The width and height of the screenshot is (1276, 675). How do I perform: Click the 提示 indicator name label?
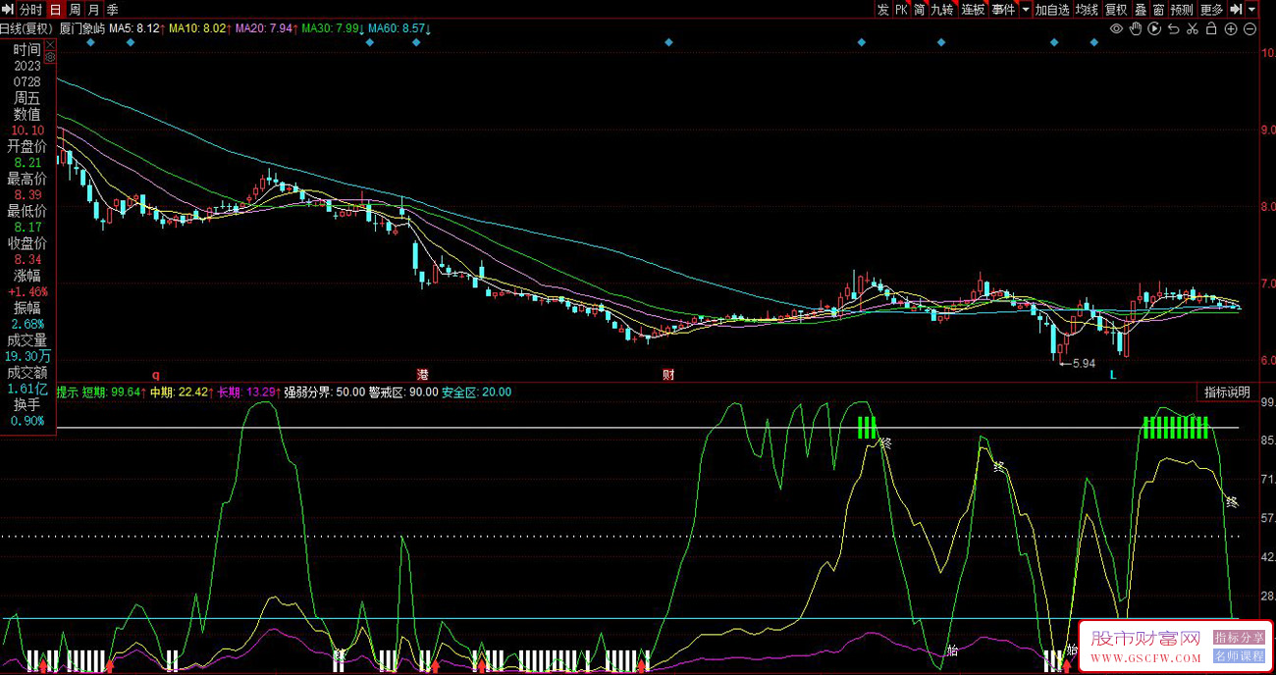coord(67,392)
